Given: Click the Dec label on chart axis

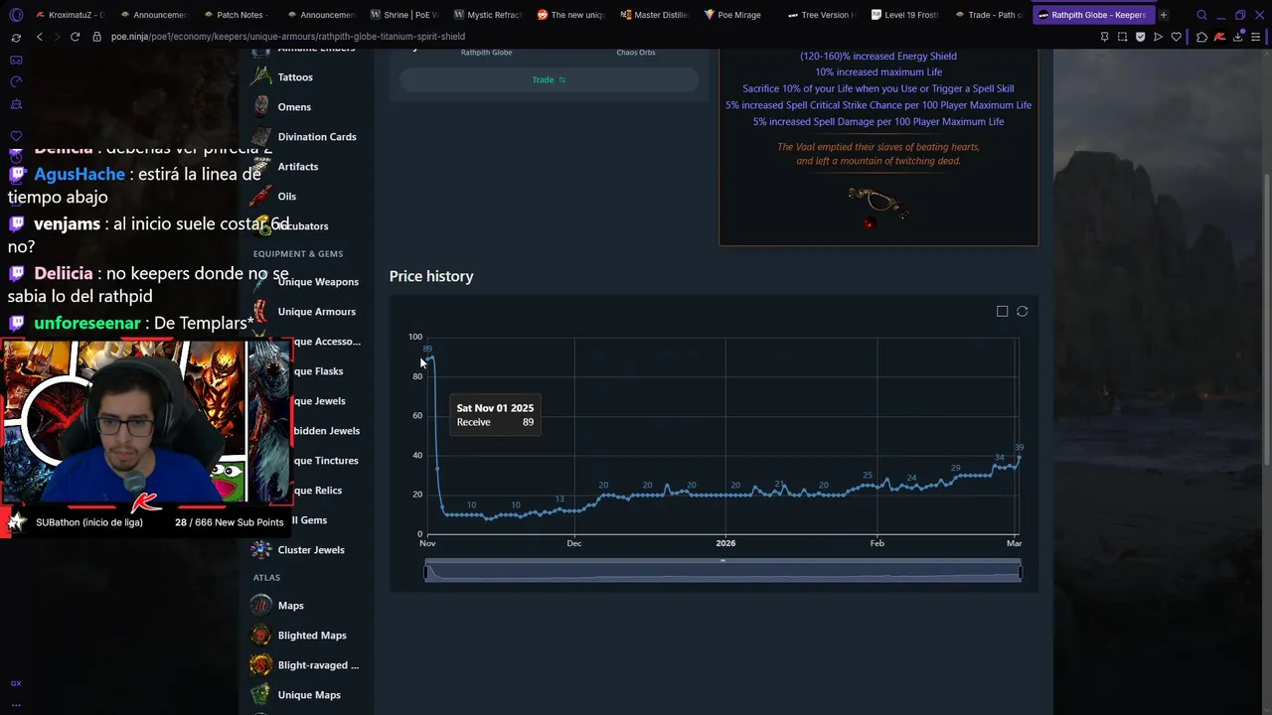Looking at the screenshot, I should click(x=574, y=543).
